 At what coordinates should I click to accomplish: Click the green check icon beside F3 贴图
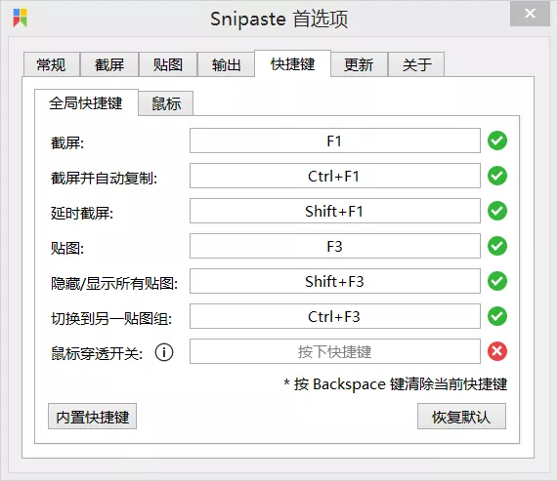point(497,246)
